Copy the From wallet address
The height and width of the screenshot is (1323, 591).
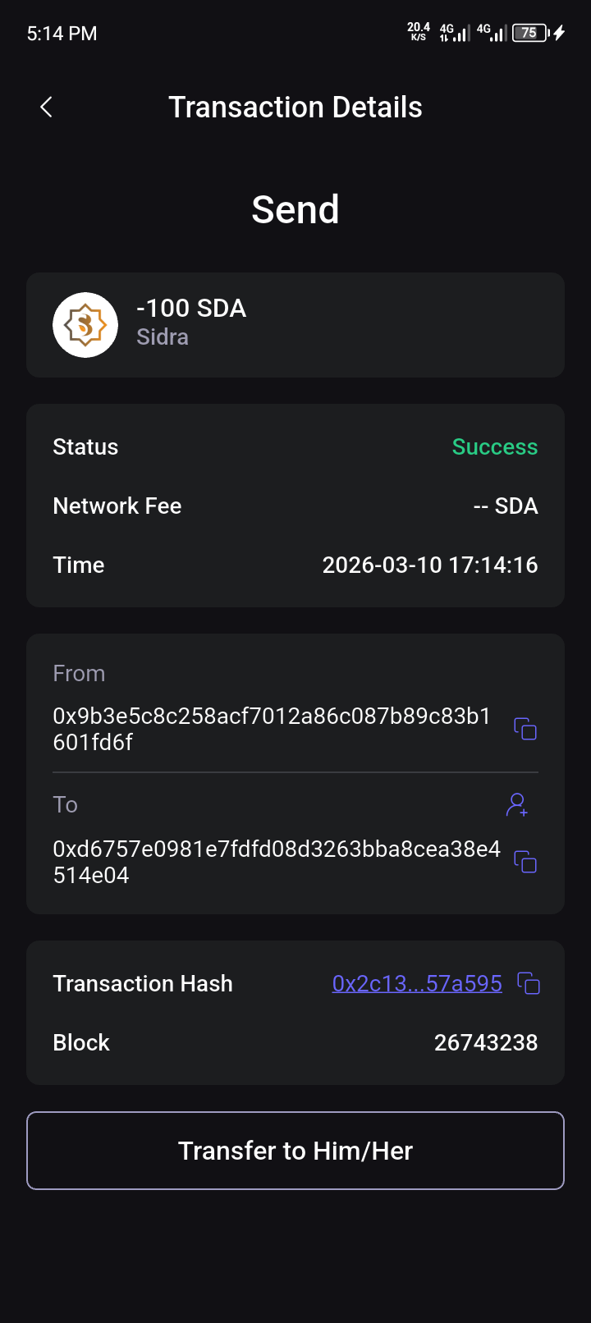pos(525,729)
